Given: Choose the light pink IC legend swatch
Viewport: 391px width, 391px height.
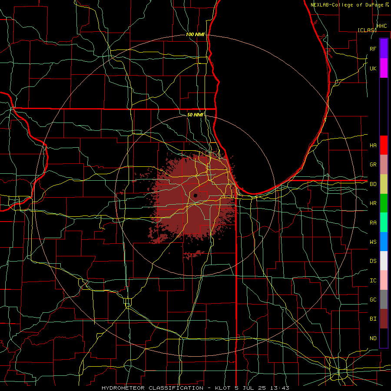Looking at the screenshot, I should pos(384,280).
